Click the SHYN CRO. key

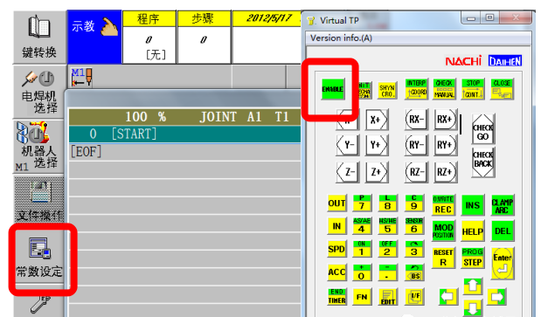point(387,91)
